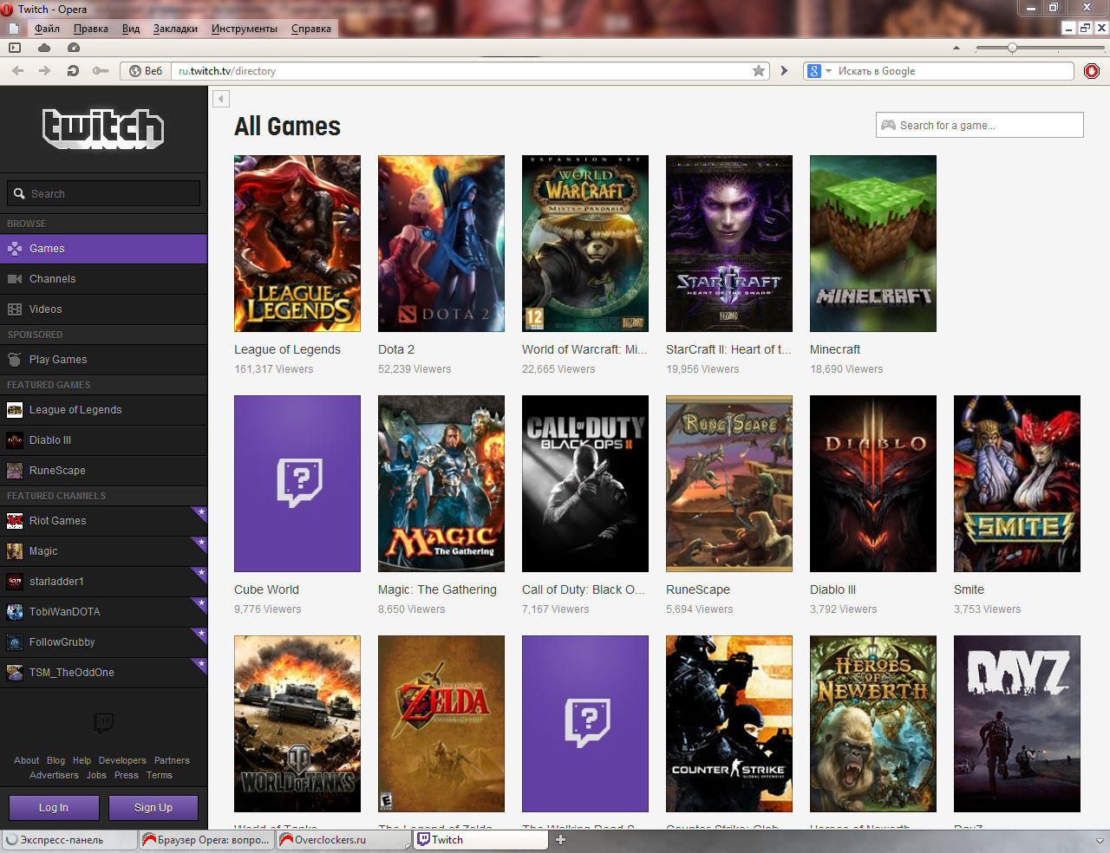Click the FollowGrubby channel avatar
Viewport: 1110px width, 853px height.
click(15, 642)
